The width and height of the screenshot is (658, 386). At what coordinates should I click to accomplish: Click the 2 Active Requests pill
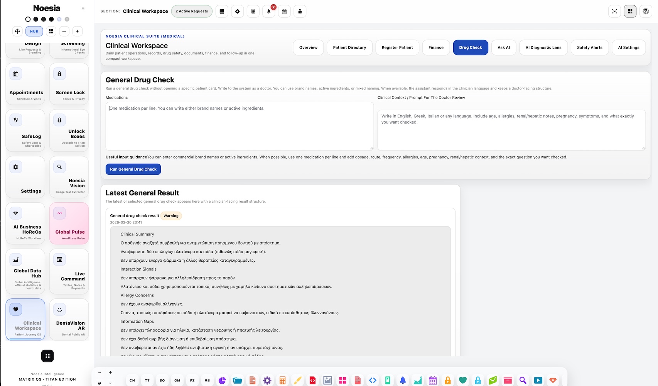tap(192, 11)
